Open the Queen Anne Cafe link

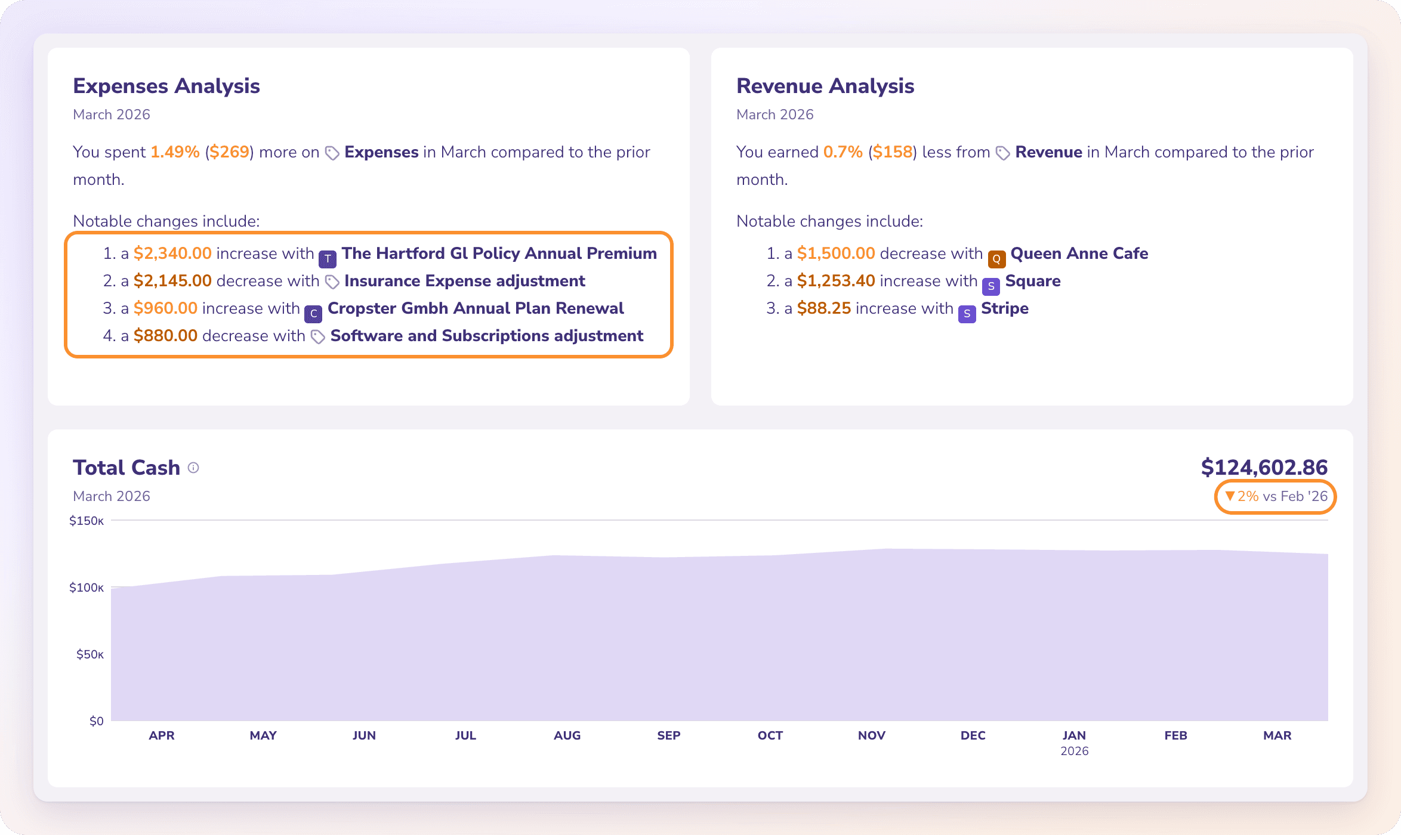click(x=1079, y=253)
